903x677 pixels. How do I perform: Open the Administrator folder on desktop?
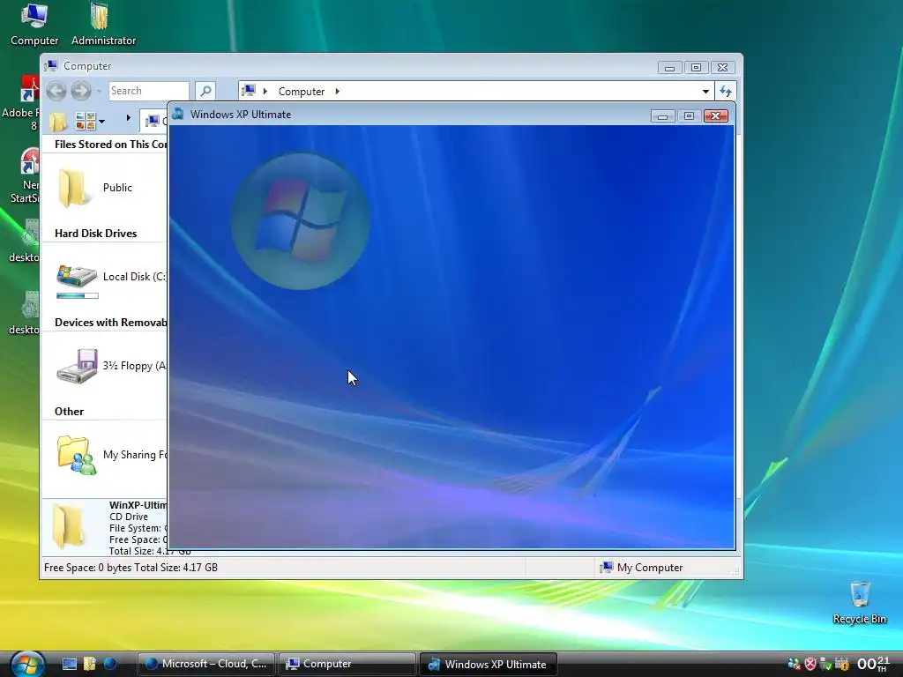coord(103,24)
